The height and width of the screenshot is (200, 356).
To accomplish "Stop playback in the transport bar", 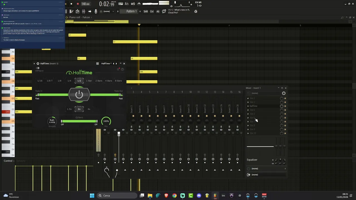I will pyautogui.click(x=71, y=4).
